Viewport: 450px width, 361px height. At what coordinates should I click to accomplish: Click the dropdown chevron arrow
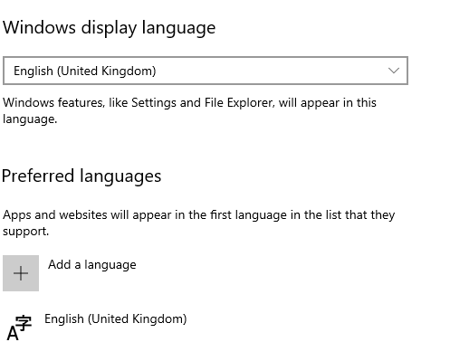394,71
